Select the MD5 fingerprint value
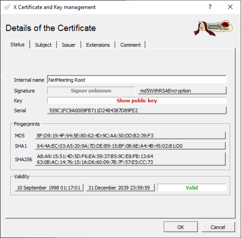Image resolution: width=241 pixels, height=238 pixels. pyautogui.click(x=130, y=135)
